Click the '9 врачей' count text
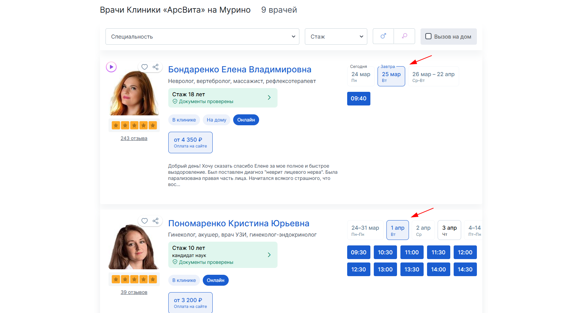The width and height of the screenshot is (567, 313). [279, 10]
